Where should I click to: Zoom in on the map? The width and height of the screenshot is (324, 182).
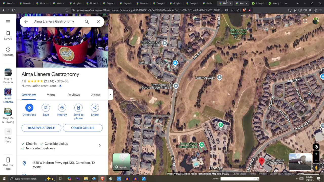316,154
